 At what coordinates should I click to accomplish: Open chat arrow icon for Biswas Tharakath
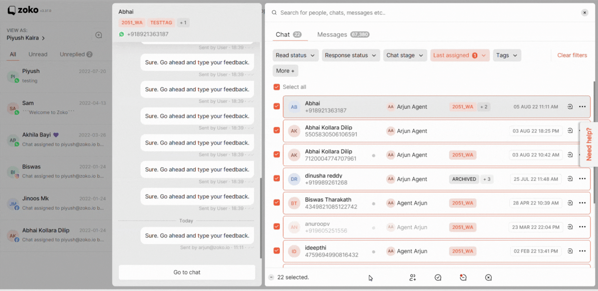tap(570, 203)
